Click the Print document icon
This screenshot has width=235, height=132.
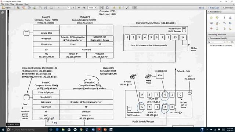(x=46, y=8)
